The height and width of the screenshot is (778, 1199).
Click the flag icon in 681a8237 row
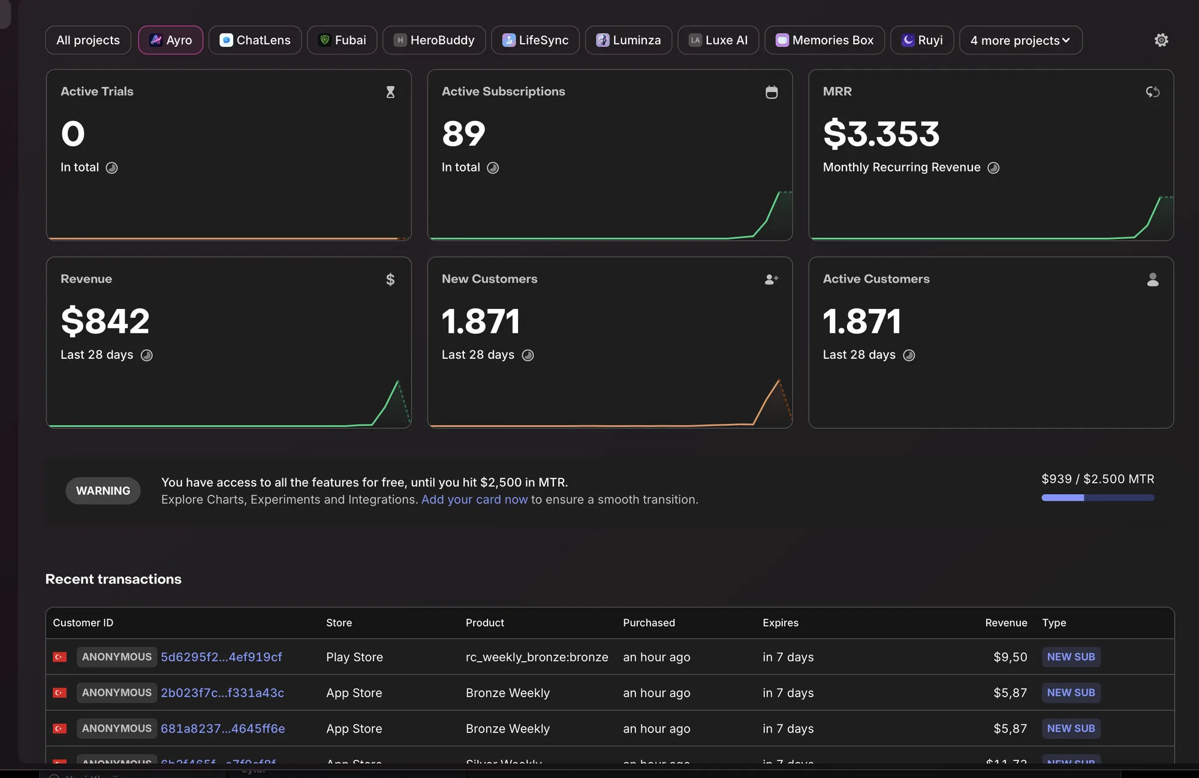[x=60, y=729]
